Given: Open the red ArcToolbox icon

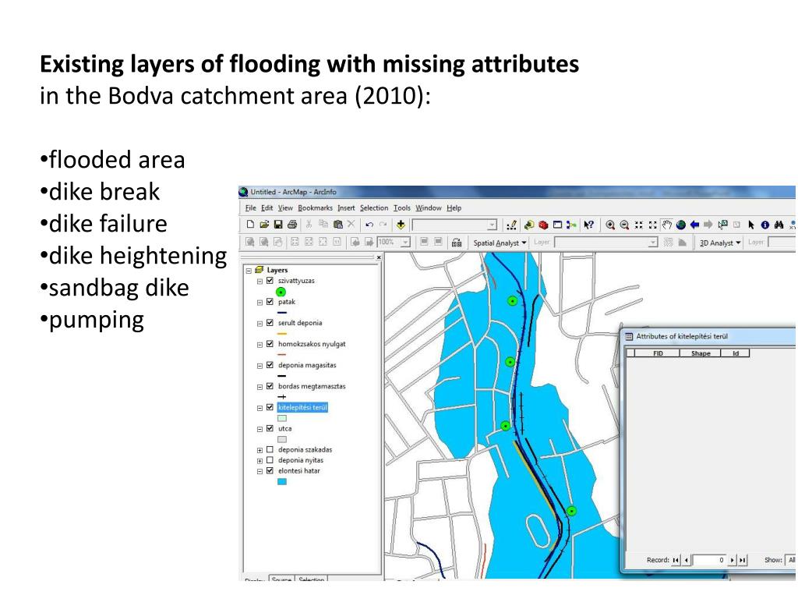Looking at the screenshot, I should 543,225.
